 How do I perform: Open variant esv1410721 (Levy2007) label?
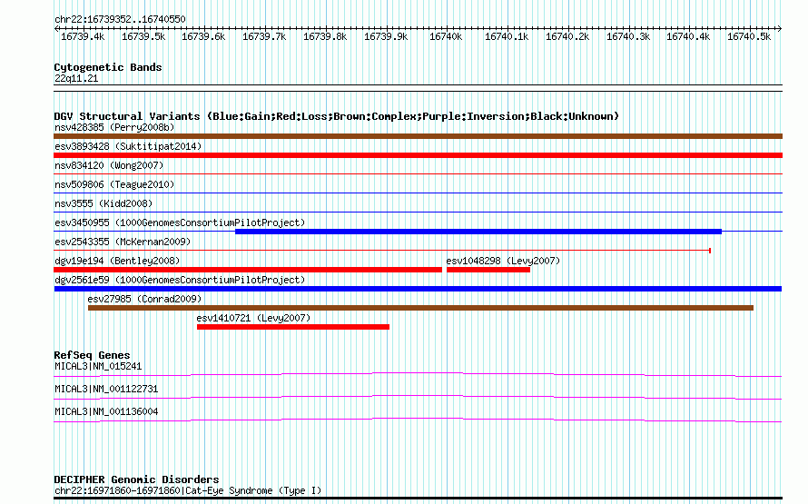253,318
